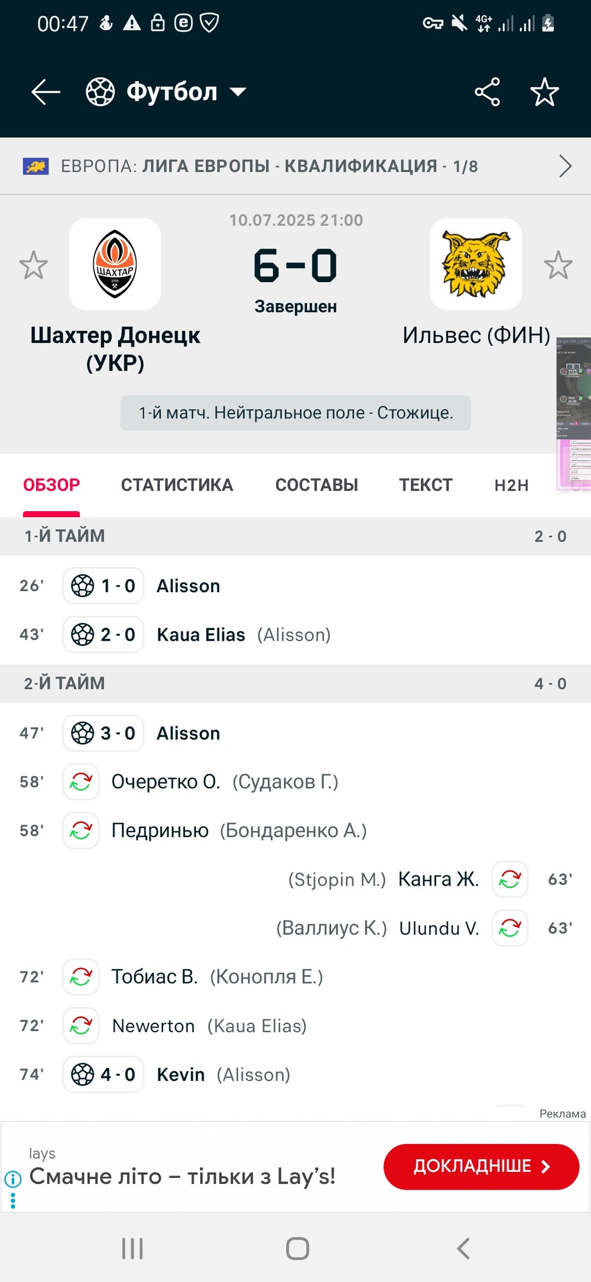Viewport: 591px width, 1282px height.
Task: Open Android recent apps button
Action: (x=132, y=1248)
